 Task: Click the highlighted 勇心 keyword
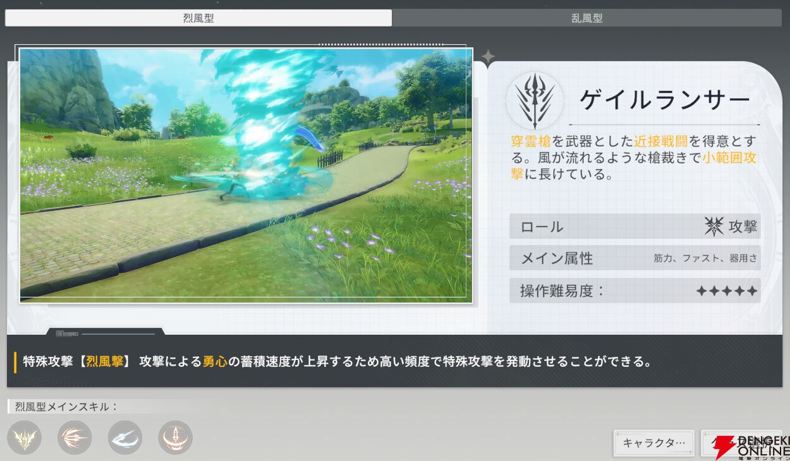[x=215, y=362]
